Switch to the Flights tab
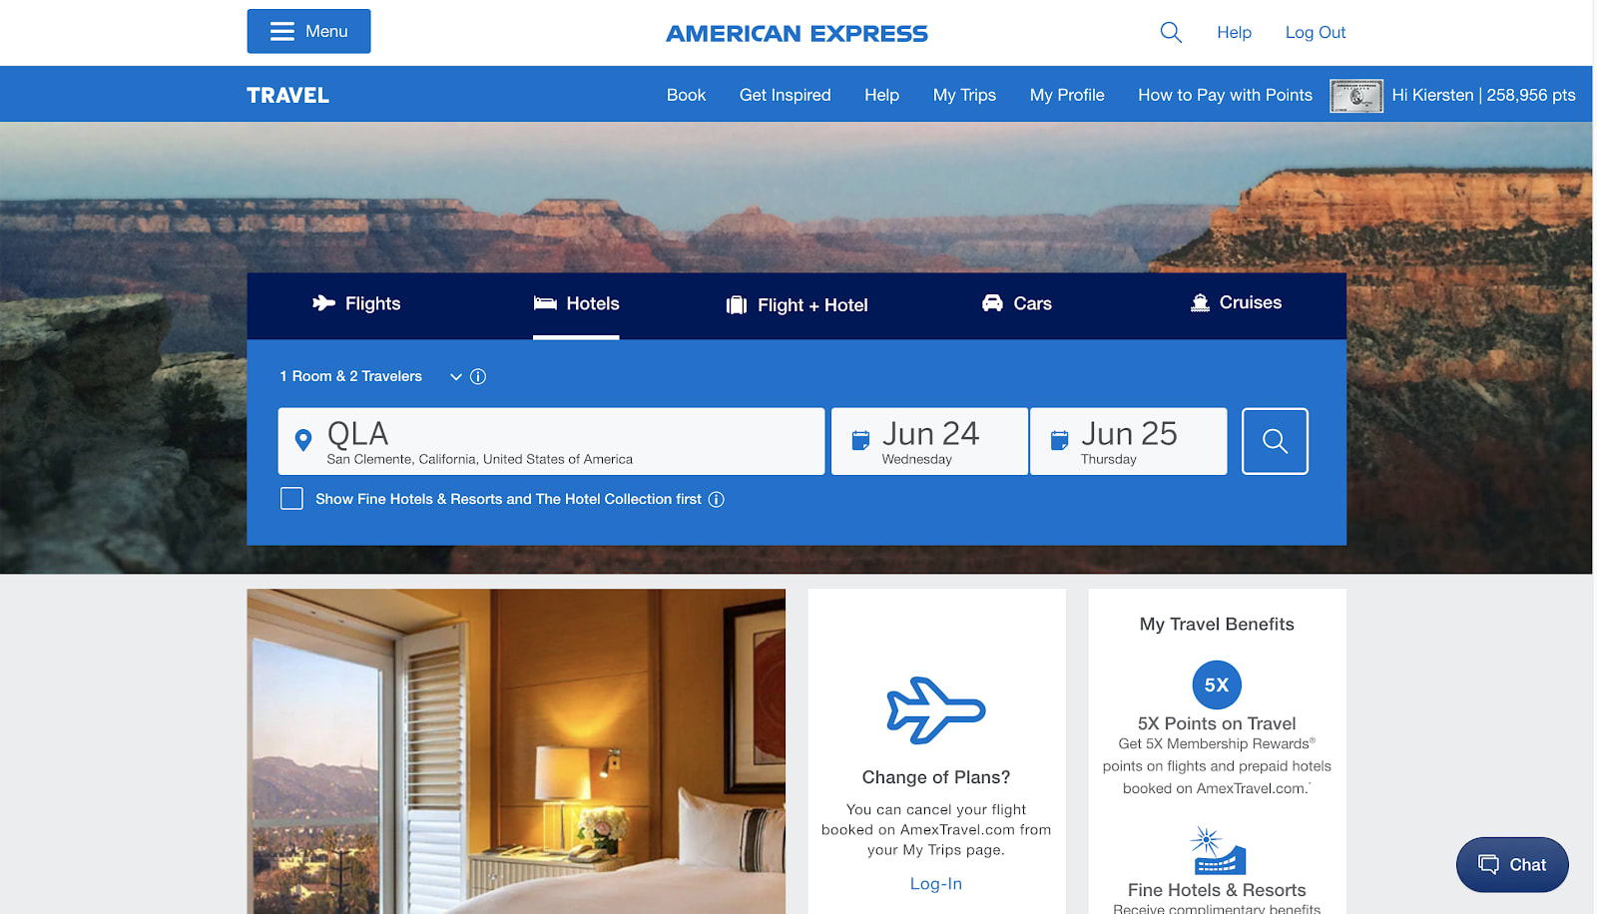This screenshot has width=1597, height=914. click(356, 303)
